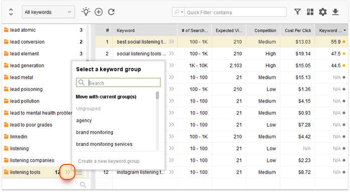Expand the quick filter search options arrow

pos(183,12)
